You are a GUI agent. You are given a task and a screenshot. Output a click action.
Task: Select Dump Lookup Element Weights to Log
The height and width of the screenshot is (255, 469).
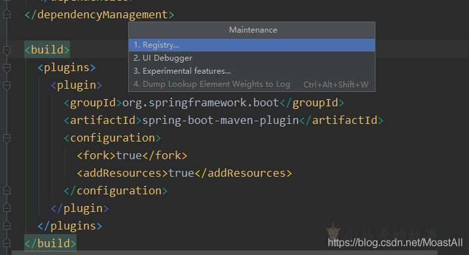tap(252, 84)
